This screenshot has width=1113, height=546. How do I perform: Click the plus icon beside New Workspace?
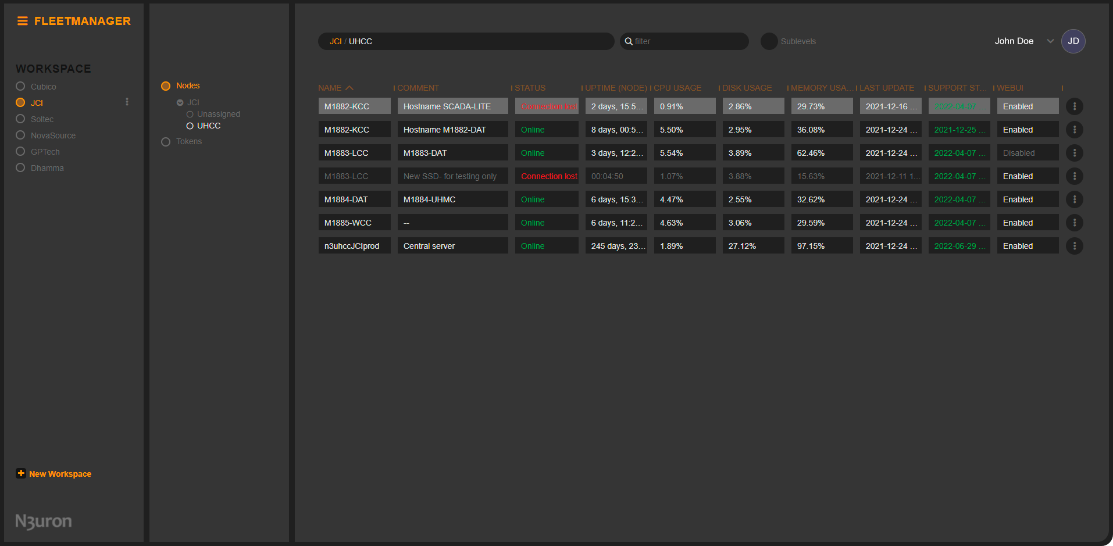pos(21,473)
